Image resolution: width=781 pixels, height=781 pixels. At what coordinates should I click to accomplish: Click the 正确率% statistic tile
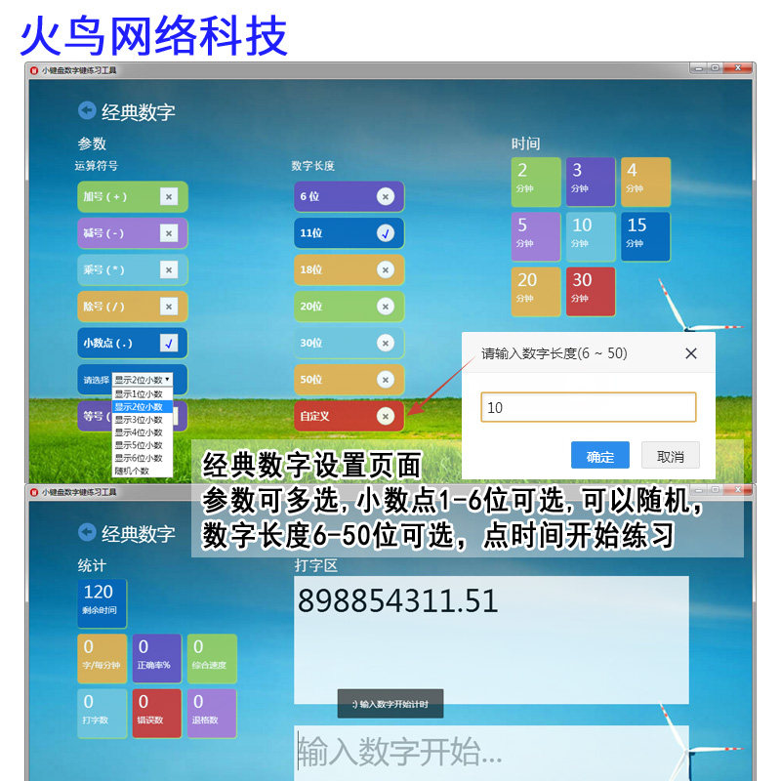coord(157,658)
